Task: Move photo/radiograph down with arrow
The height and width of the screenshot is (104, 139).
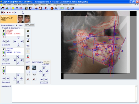Action: [x=44, y=75]
